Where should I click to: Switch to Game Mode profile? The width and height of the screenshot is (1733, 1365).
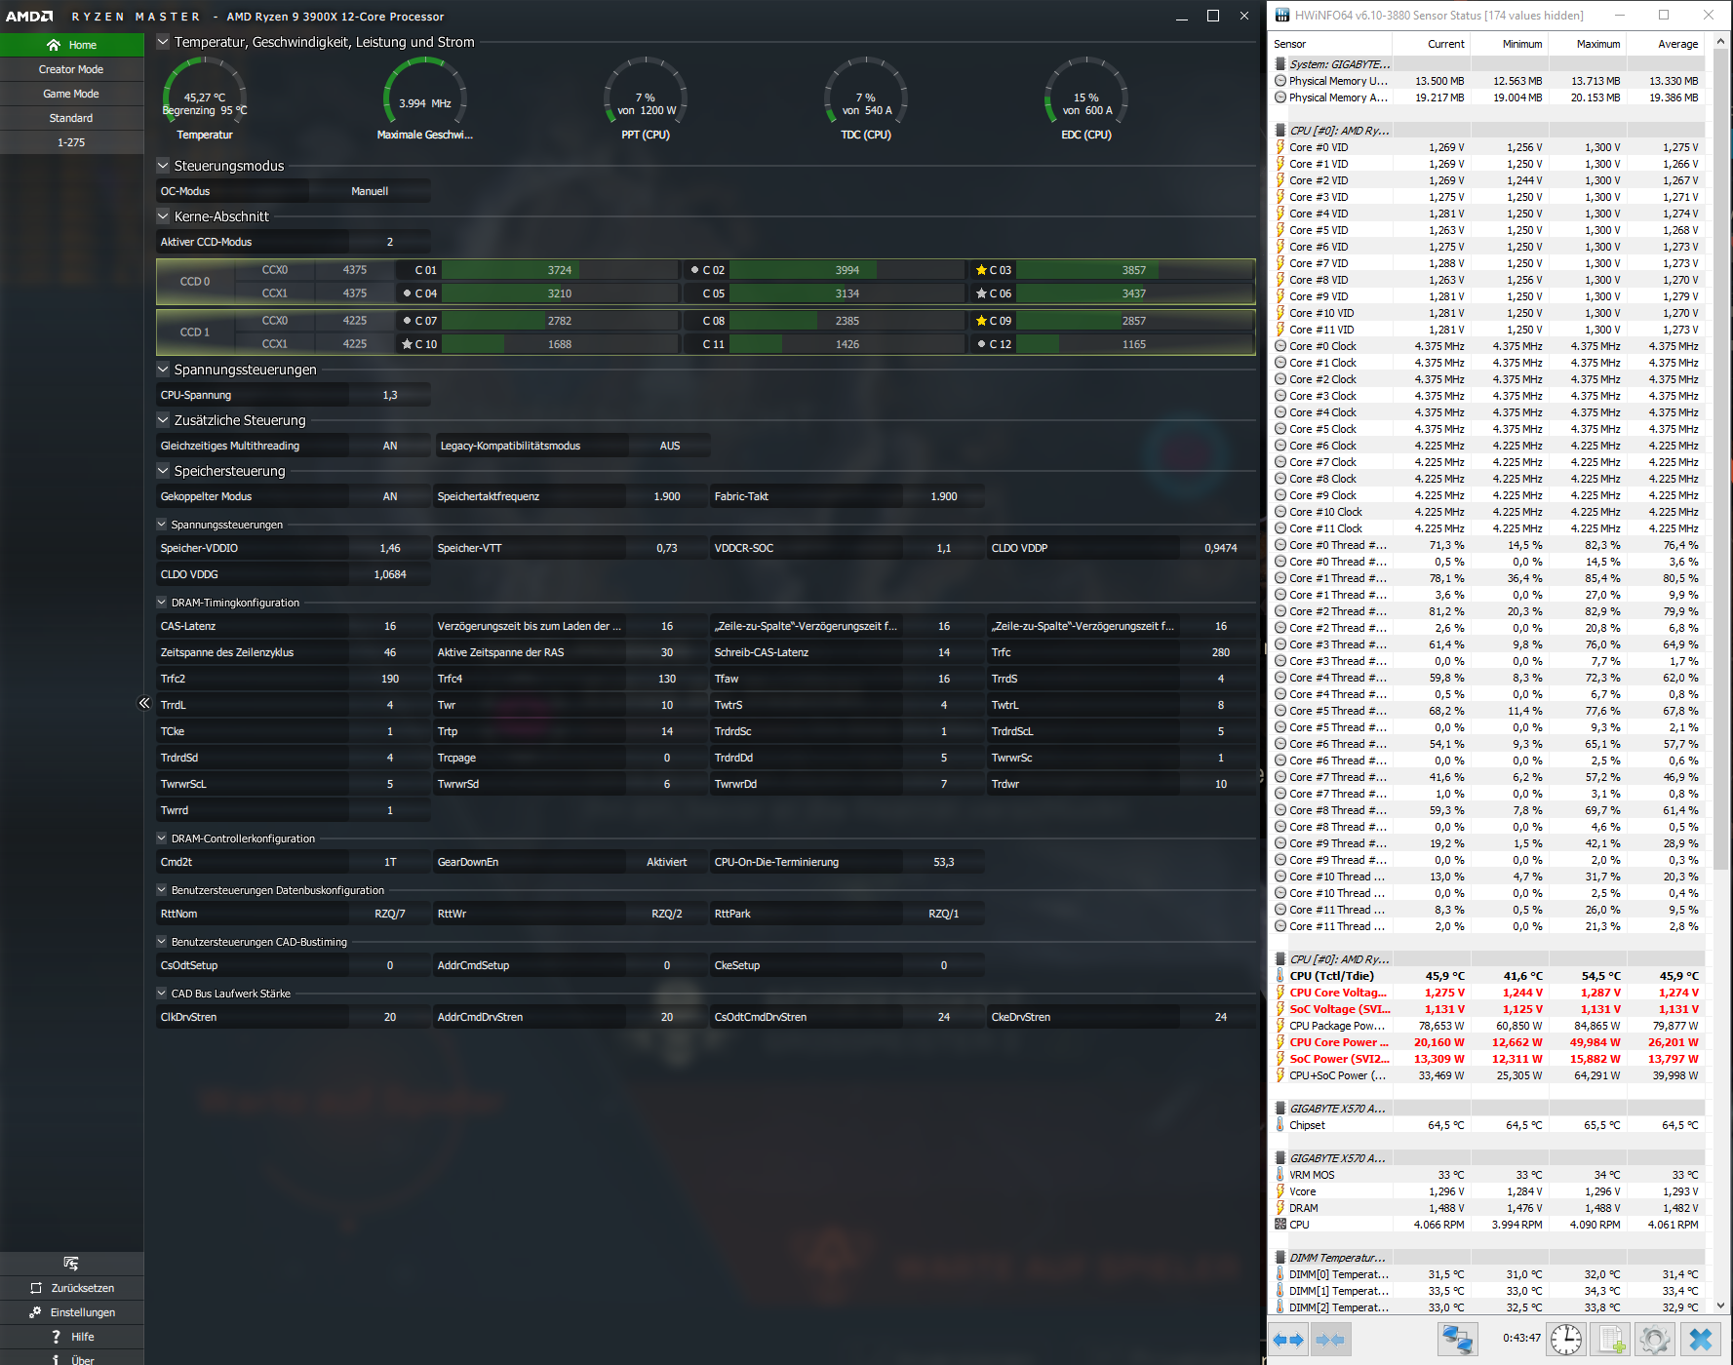[x=72, y=94]
